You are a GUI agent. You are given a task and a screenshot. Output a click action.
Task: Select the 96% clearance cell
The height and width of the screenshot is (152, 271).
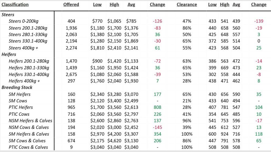pos(187,120)
